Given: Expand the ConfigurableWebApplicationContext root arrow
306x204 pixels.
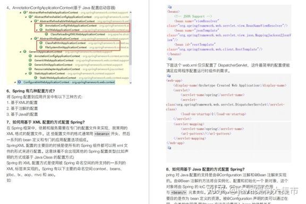Looking at the screenshot, I should click(x=15, y=82).
